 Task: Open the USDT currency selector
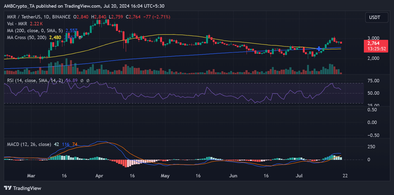(x=377, y=17)
